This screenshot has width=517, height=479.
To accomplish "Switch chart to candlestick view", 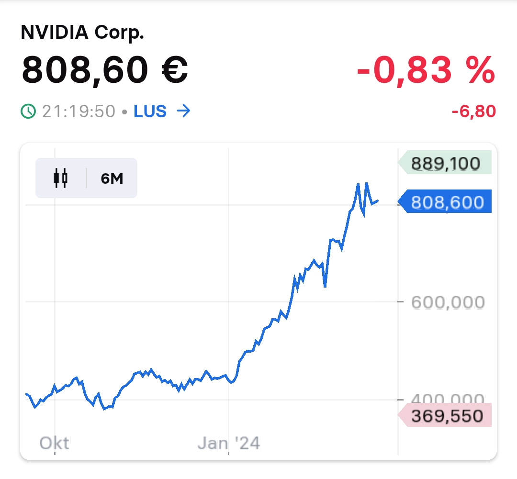I will pyautogui.click(x=61, y=178).
